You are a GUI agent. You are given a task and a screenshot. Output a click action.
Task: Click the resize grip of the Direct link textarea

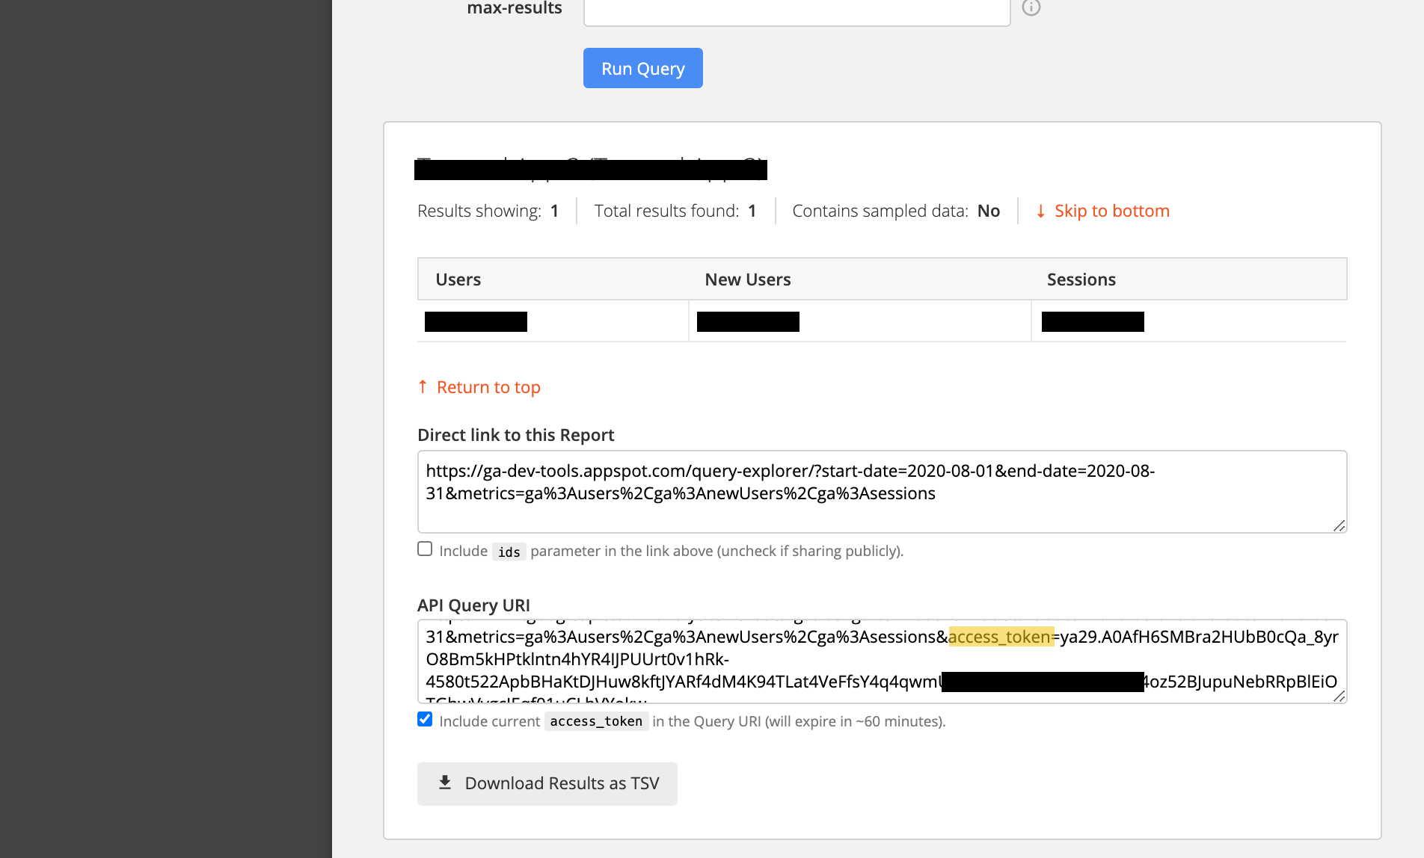[x=1339, y=525]
